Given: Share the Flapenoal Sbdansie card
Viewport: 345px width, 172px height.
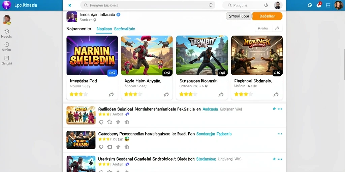Looking at the screenshot, I should pos(276,94).
